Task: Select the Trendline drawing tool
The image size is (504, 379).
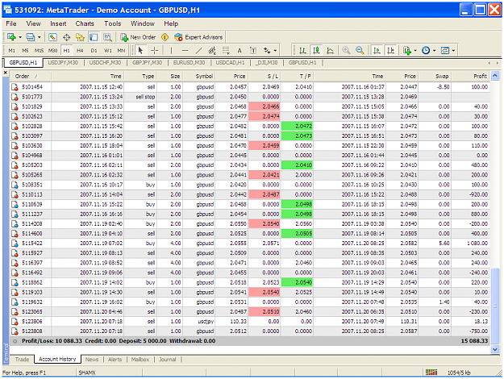Action: [198, 51]
